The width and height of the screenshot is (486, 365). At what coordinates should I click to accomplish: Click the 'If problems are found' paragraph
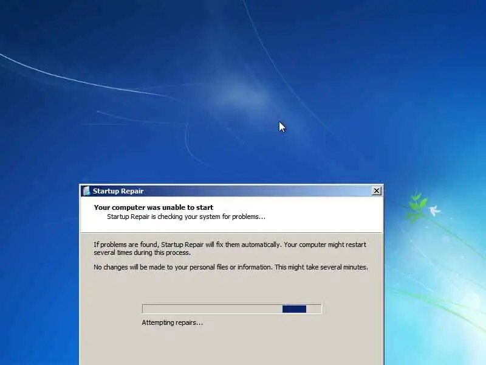click(x=230, y=249)
